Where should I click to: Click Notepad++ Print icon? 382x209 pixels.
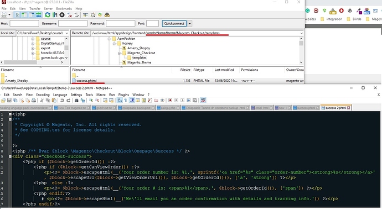point(34,100)
